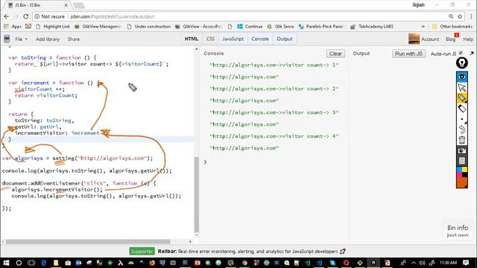This screenshot has height=268, width=477.
Task: Click the undo arrow in overlay toolbar
Action: click(x=462, y=130)
